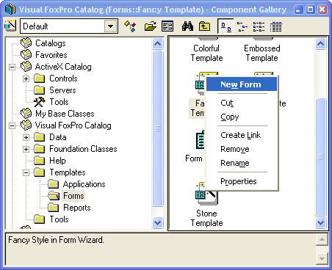
Task: Click the Servers folder icon
Action: click(x=40, y=90)
